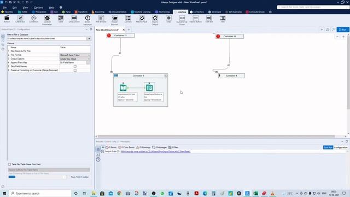350x197 pixels.
Task: Select the Macro Output tool
Action: [x=155, y=20]
